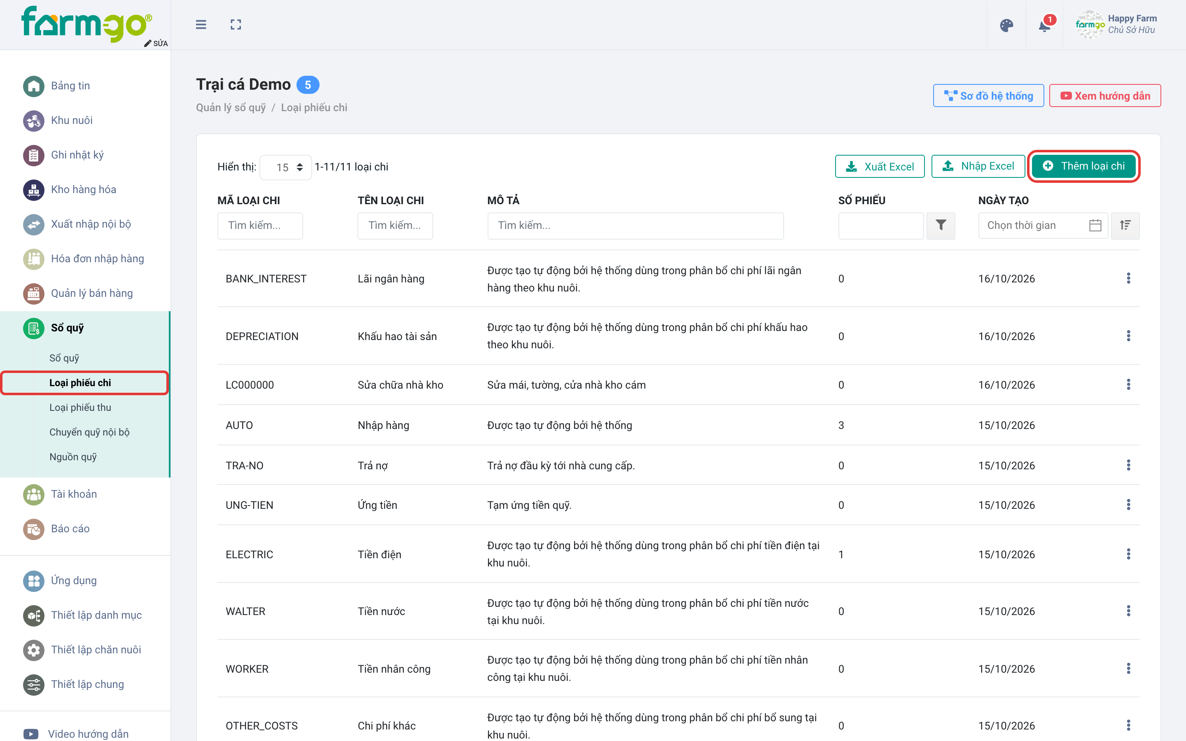This screenshot has height=741, width=1186.
Task: Click the sort order icon beside date filter
Action: (1125, 226)
